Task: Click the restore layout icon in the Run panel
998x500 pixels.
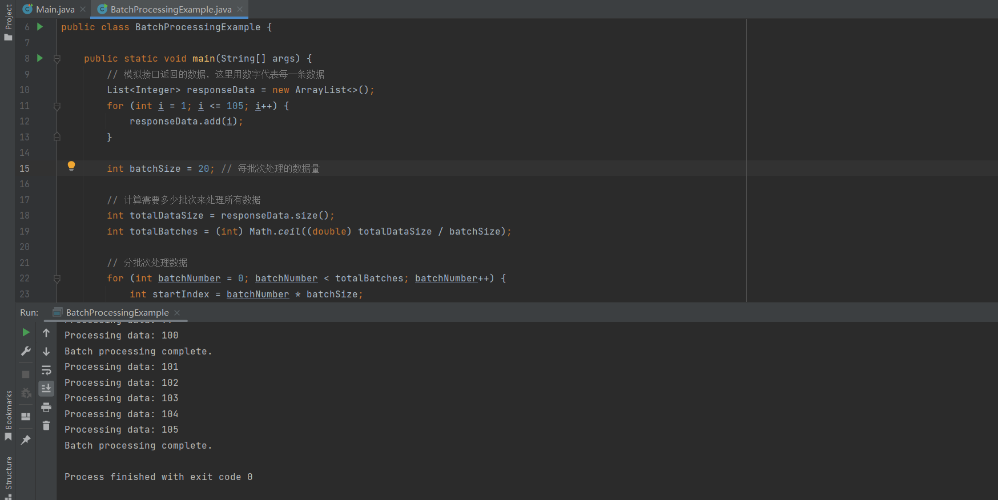Action: click(x=26, y=417)
